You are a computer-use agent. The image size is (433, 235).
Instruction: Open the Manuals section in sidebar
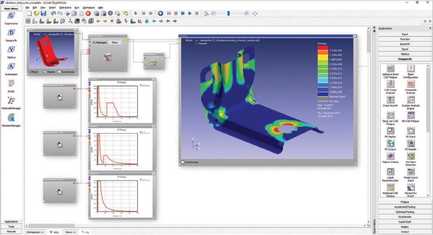coord(11,232)
